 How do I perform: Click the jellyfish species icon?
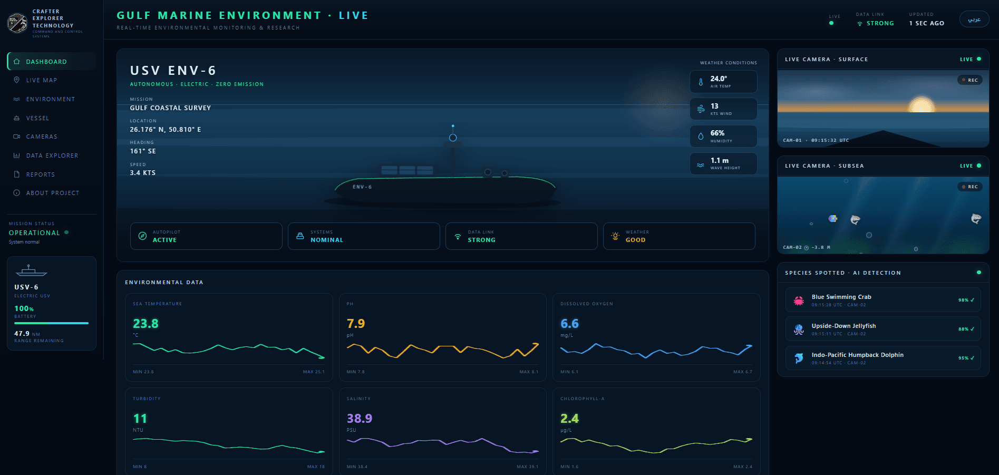[x=799, y=329]
